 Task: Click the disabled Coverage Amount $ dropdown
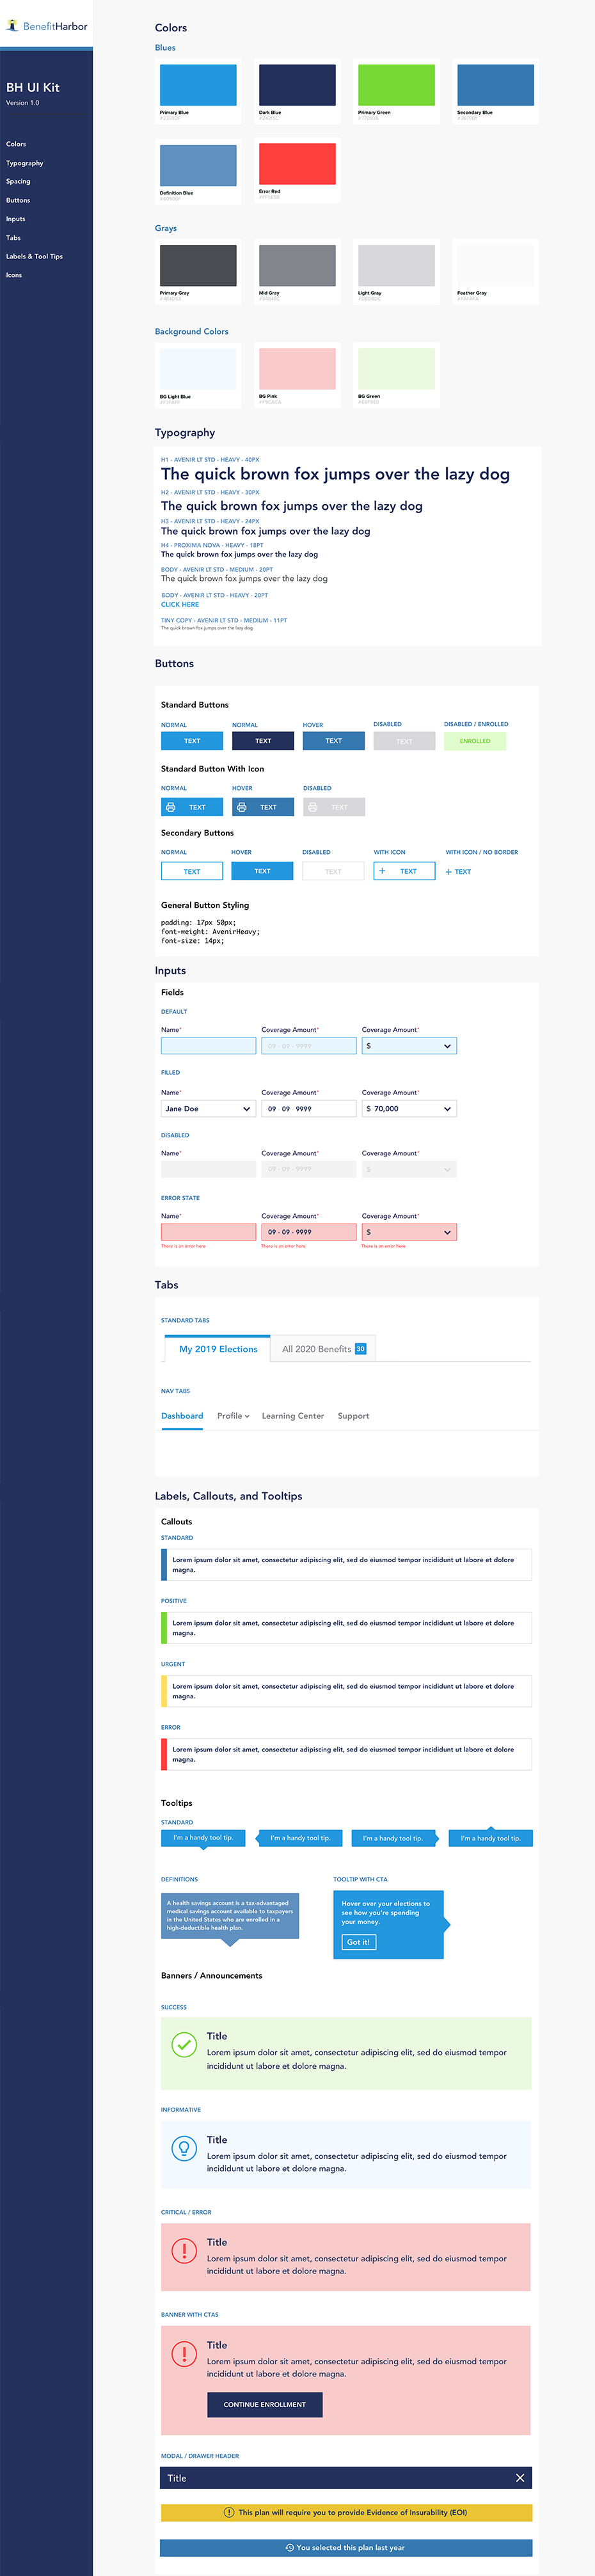pyautogui.click(x=409, y=1169)
